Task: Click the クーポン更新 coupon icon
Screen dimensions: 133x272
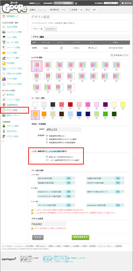Action: pyautogui.click(x=4, y=53)
